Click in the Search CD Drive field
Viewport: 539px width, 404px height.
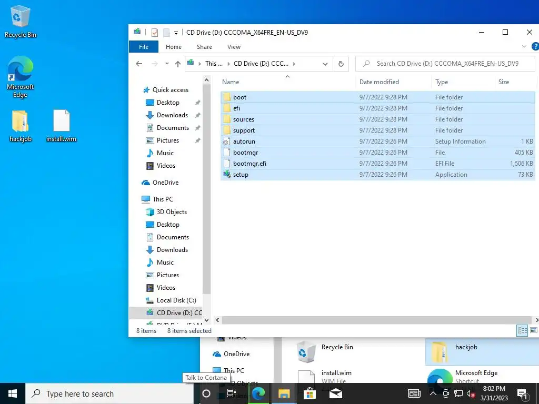[445, 64]
